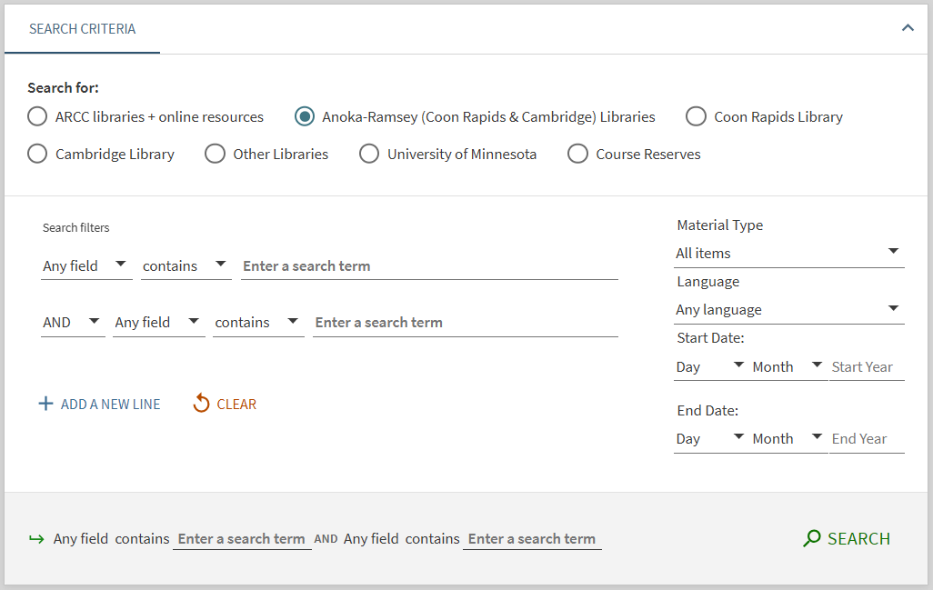Click the ADD A NEW LINE button
Screen dimensions: 933x590
tap(110, 405)
